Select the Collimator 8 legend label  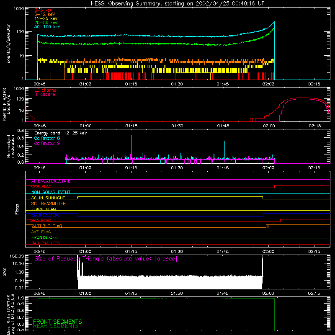pyautogui.click(x=47, y=138)
